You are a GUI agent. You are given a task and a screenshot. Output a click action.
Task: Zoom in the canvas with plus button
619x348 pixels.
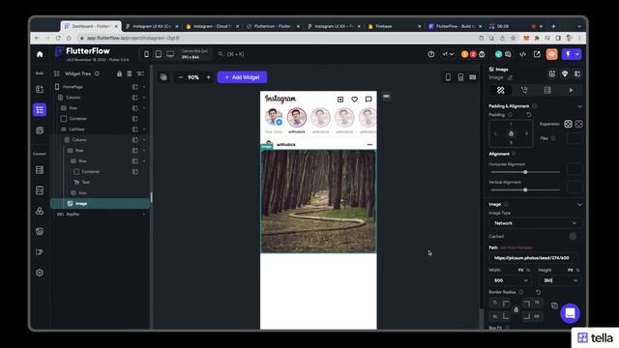tap(209, 77)
